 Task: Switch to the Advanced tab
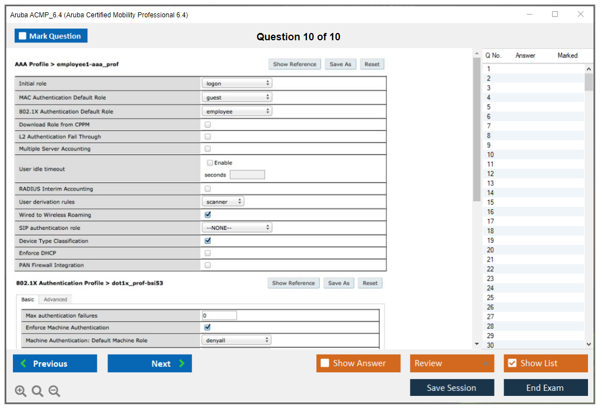click(55, 300)
